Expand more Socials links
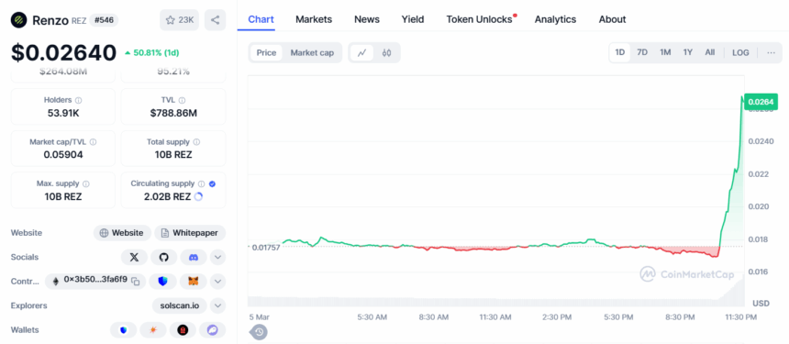 (x=217, y=257)
